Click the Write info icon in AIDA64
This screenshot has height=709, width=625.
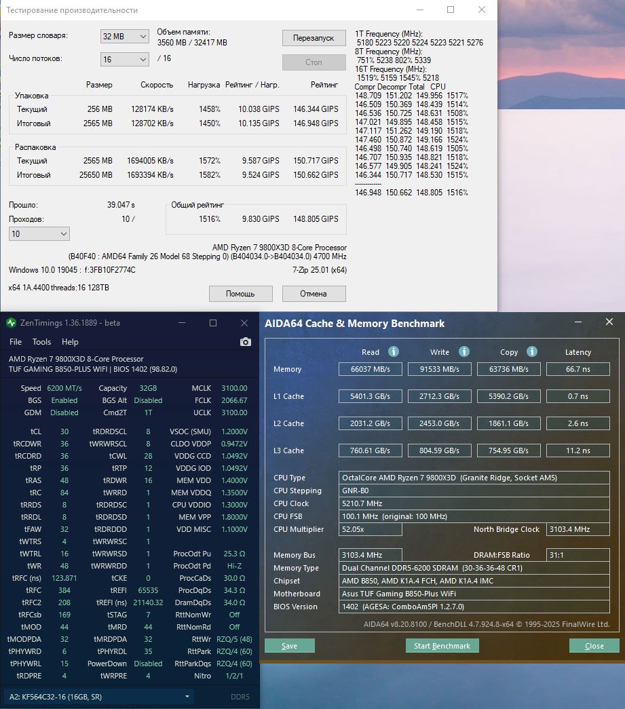464,351
